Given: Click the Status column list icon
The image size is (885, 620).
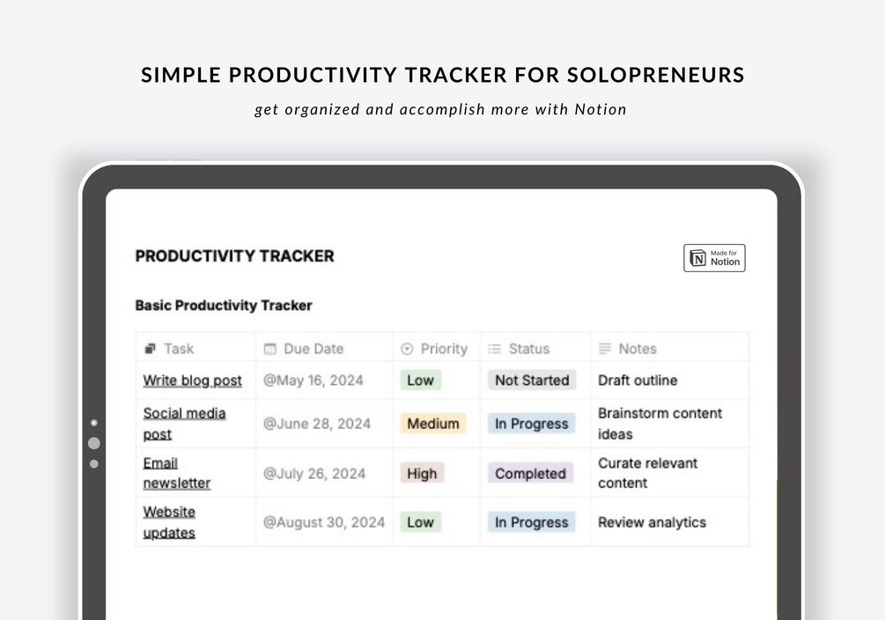Looking at the screenshot, I should coord(495,349).
